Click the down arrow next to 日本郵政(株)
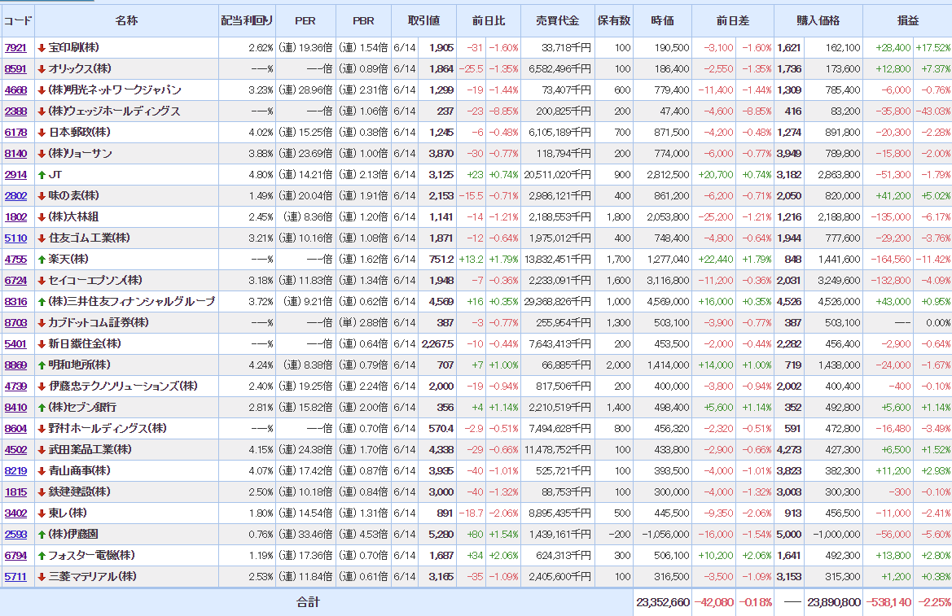This screenshot has width=952, height=616. point(42,132)
